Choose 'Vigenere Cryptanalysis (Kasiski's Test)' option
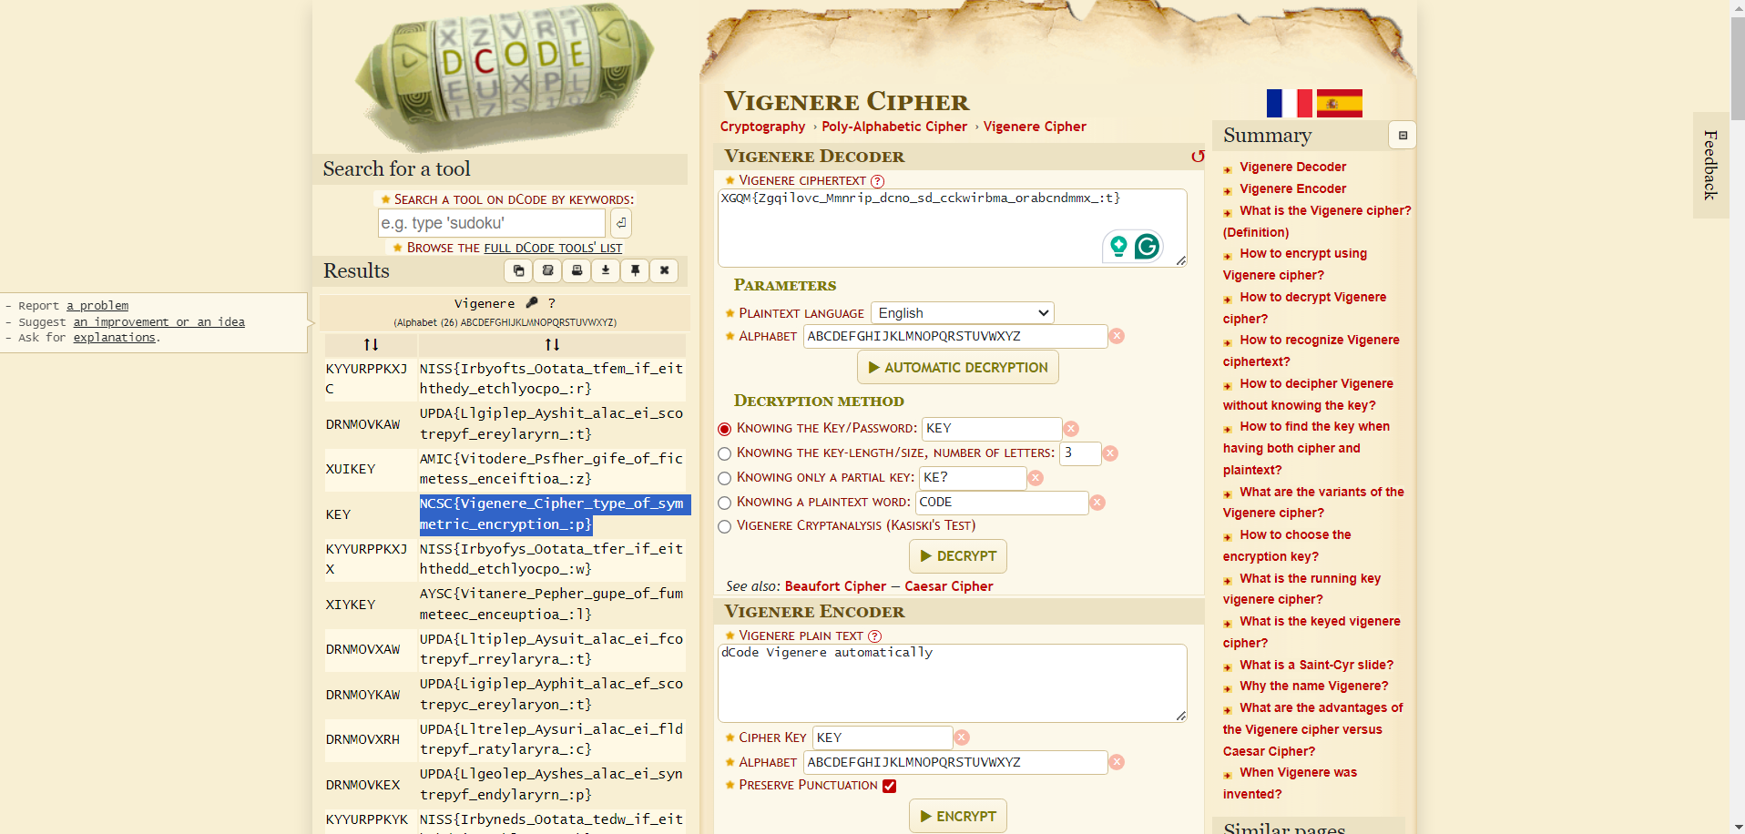The height and width of the screenshot is (834, 1745). click(x=724, y=526)
